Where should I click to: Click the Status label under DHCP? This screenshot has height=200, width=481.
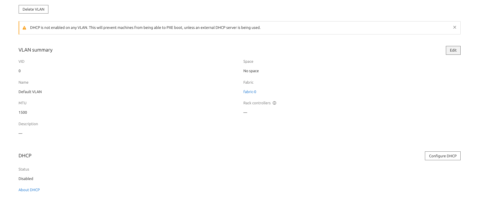(x=24, y=169)
